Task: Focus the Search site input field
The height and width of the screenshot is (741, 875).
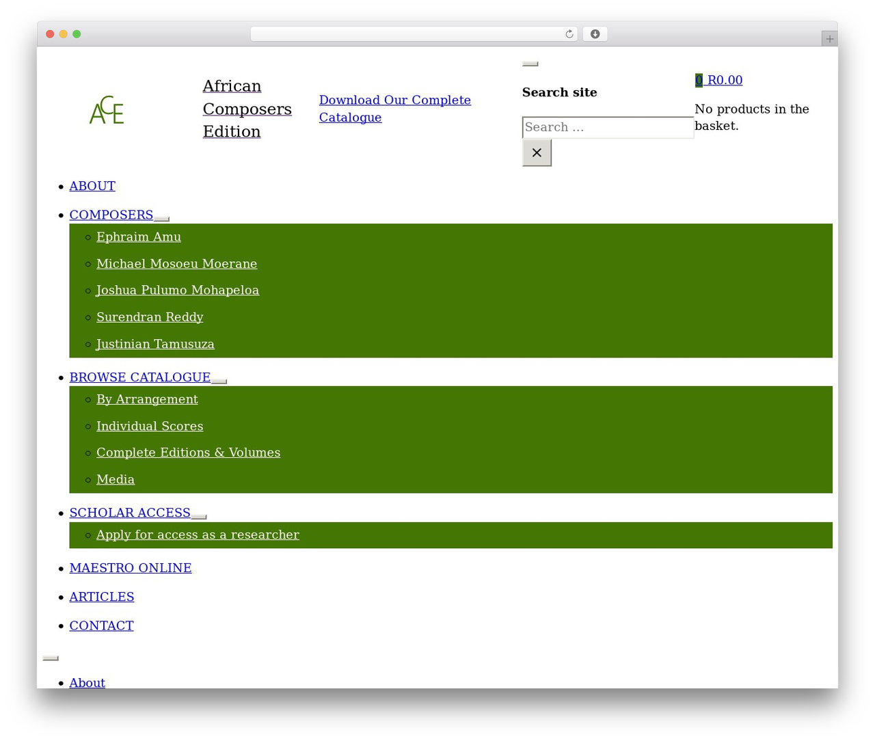Action: point(608,127)
